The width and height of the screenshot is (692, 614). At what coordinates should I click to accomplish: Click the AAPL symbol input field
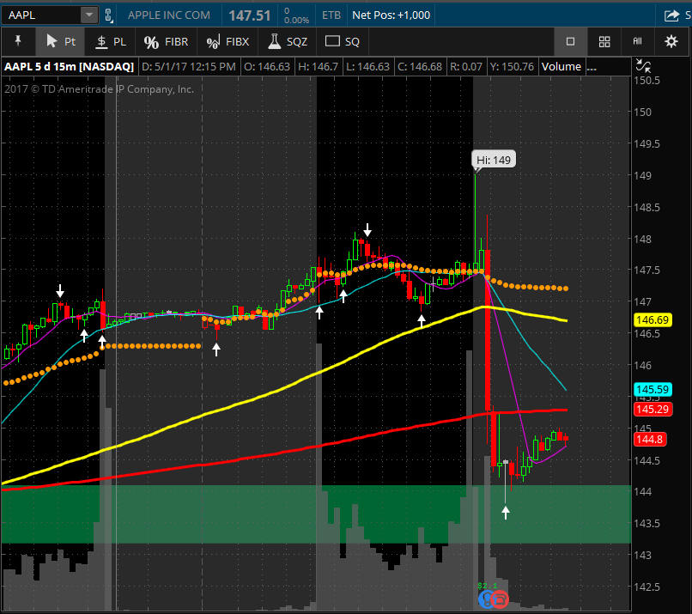coord(41,15)
